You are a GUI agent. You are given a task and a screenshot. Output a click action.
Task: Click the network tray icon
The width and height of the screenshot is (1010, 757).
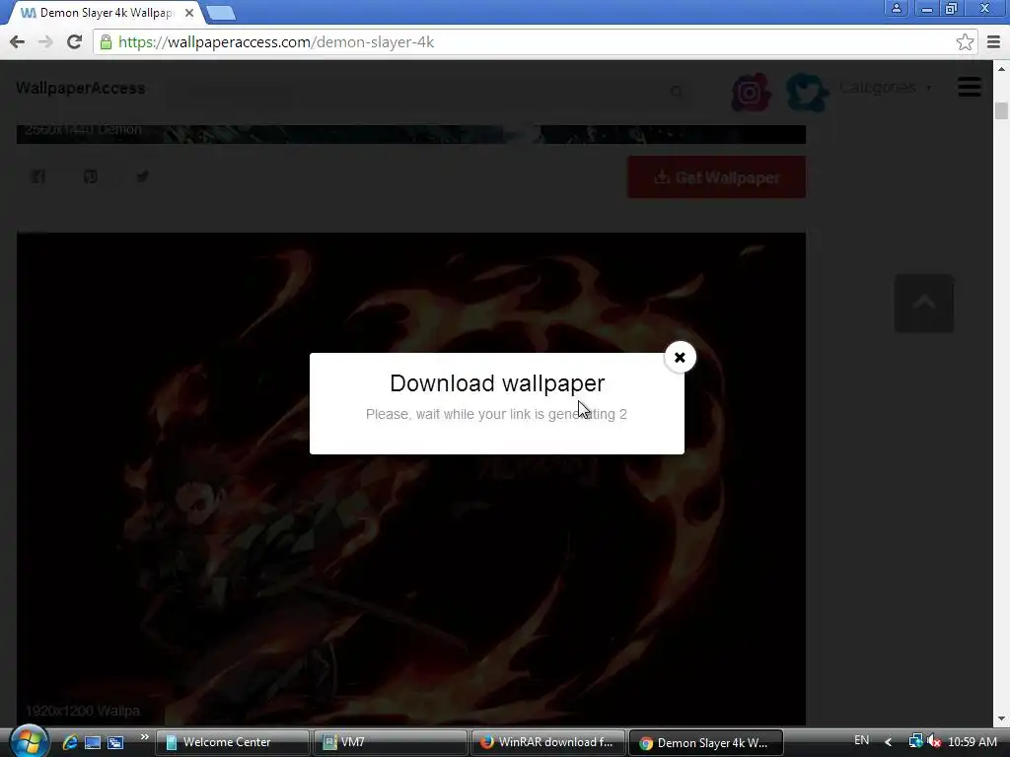pyautogui.click(x=914, y=741)
